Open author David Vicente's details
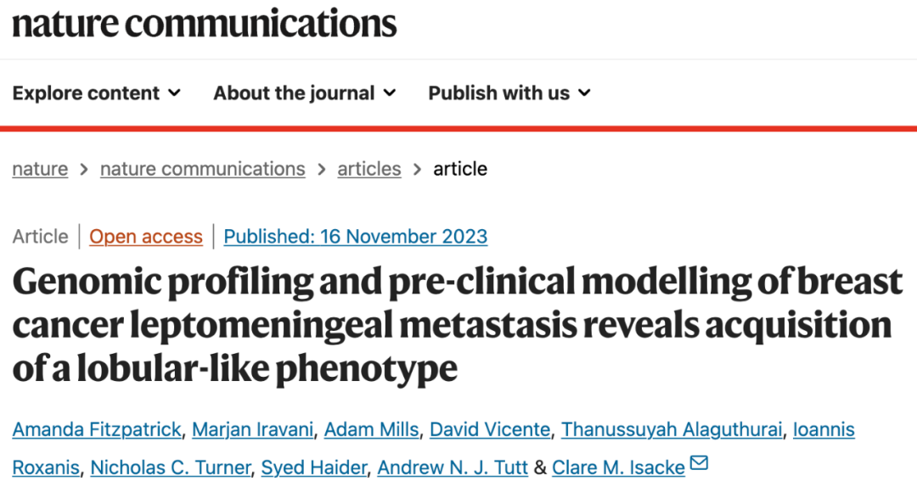This screenshot has width=917, height=487. coord(490,430)
